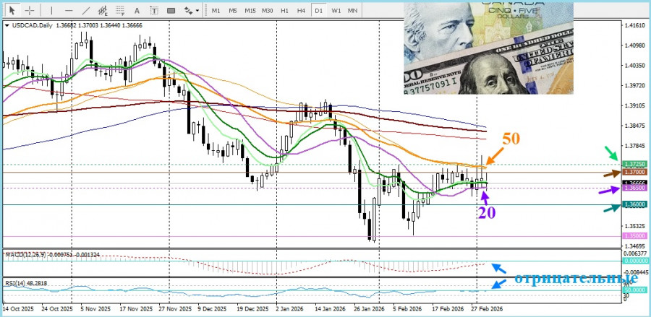Expand the USDCAD,Daily chart title triangle
This screenshot has width=651, height=317.
pyautogui.click(x=7, y=26)
